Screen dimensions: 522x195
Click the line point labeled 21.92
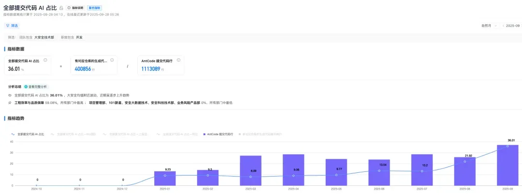click(465, 161)
